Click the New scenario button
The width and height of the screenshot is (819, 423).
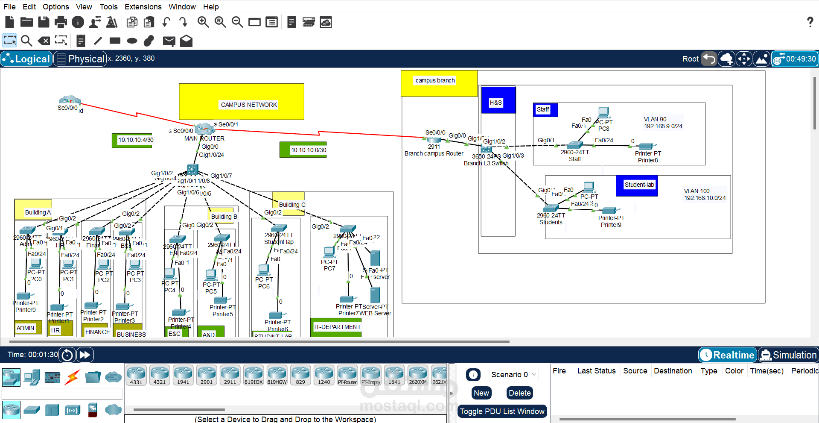pyautogui.click(x=481, y=393)
